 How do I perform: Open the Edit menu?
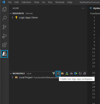16,2
